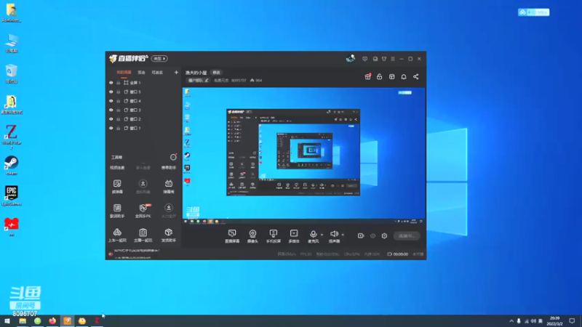Expand the speaker options arrow
Screen dimensions: 582x327
click(x=343, y=235)
